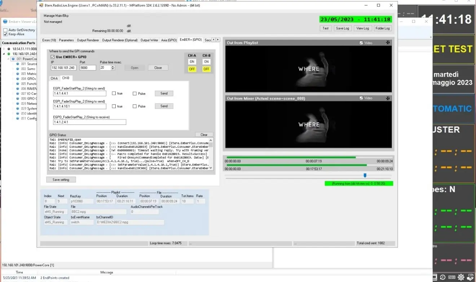
Task: Open the settings gear in the clock panel
Action: coord(461,277)
